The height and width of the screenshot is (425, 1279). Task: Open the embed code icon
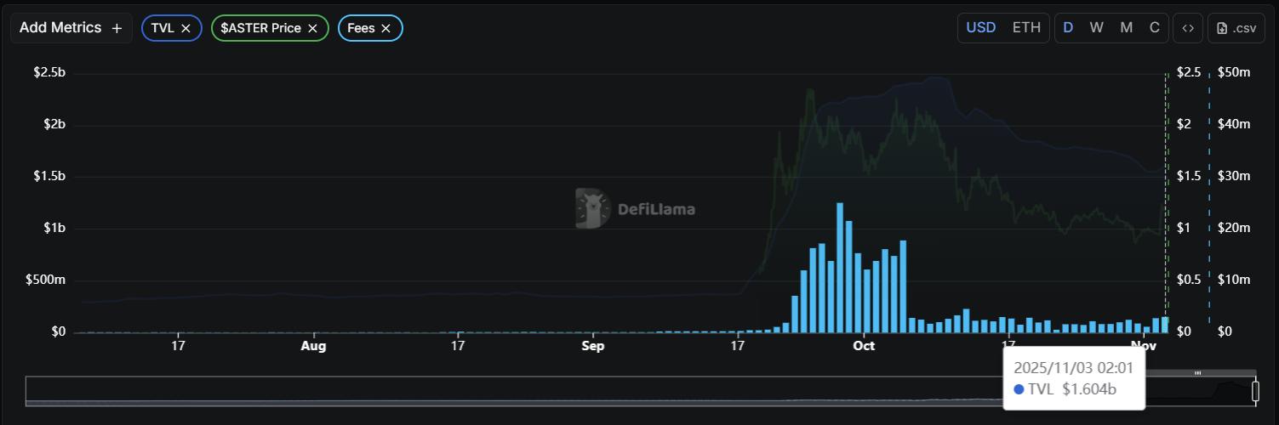pyautogui.click(x=1188, y=27)
